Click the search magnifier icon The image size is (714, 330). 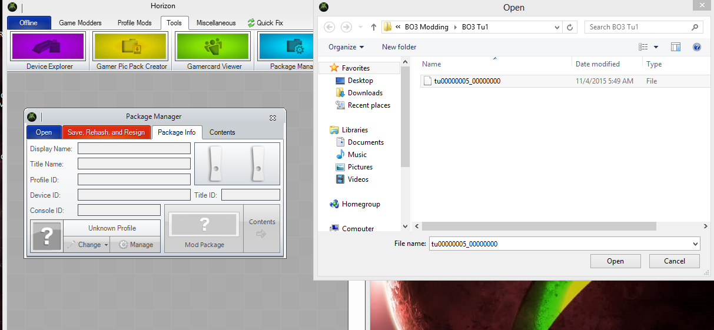695,27
